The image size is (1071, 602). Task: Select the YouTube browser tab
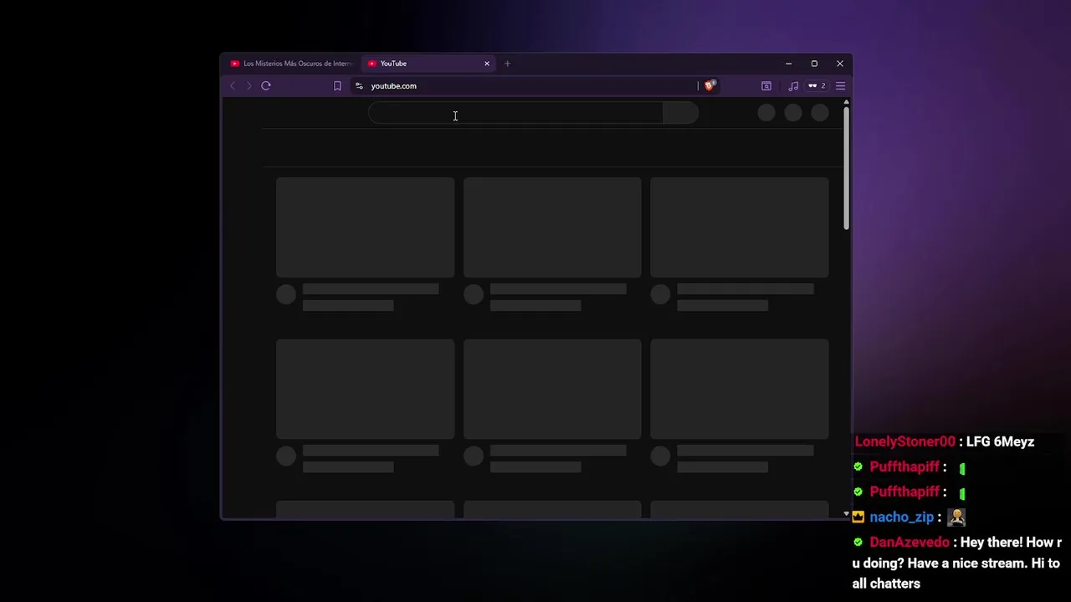(x=429, y=64)
